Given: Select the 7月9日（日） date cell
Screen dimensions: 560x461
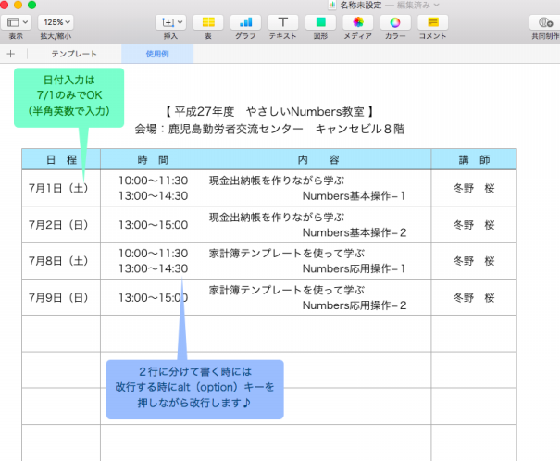Looking at the screenshot, I should pos(61,297).
